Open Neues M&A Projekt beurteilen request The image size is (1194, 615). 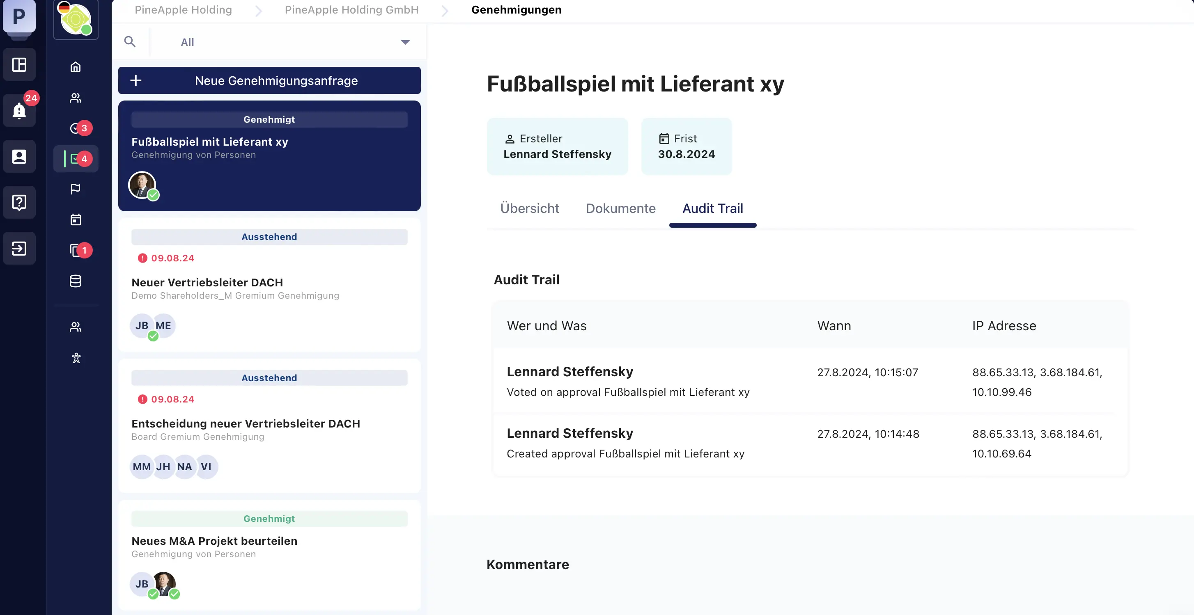269,555
